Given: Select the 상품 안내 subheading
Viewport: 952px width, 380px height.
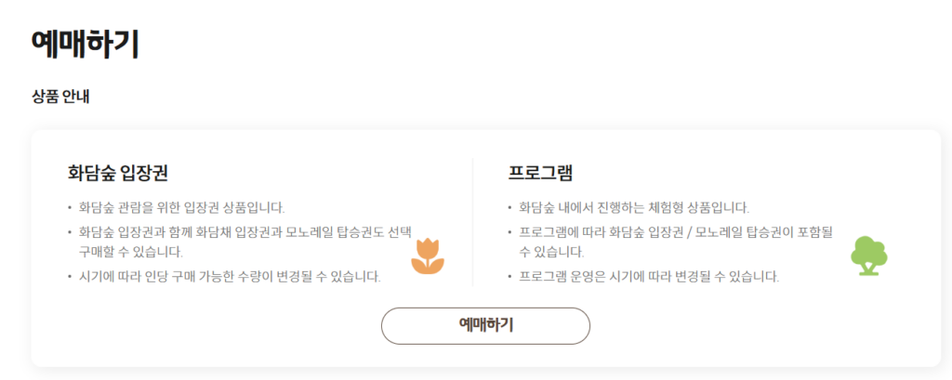Looking at the screenshot, I should click(x=59, y=96).
